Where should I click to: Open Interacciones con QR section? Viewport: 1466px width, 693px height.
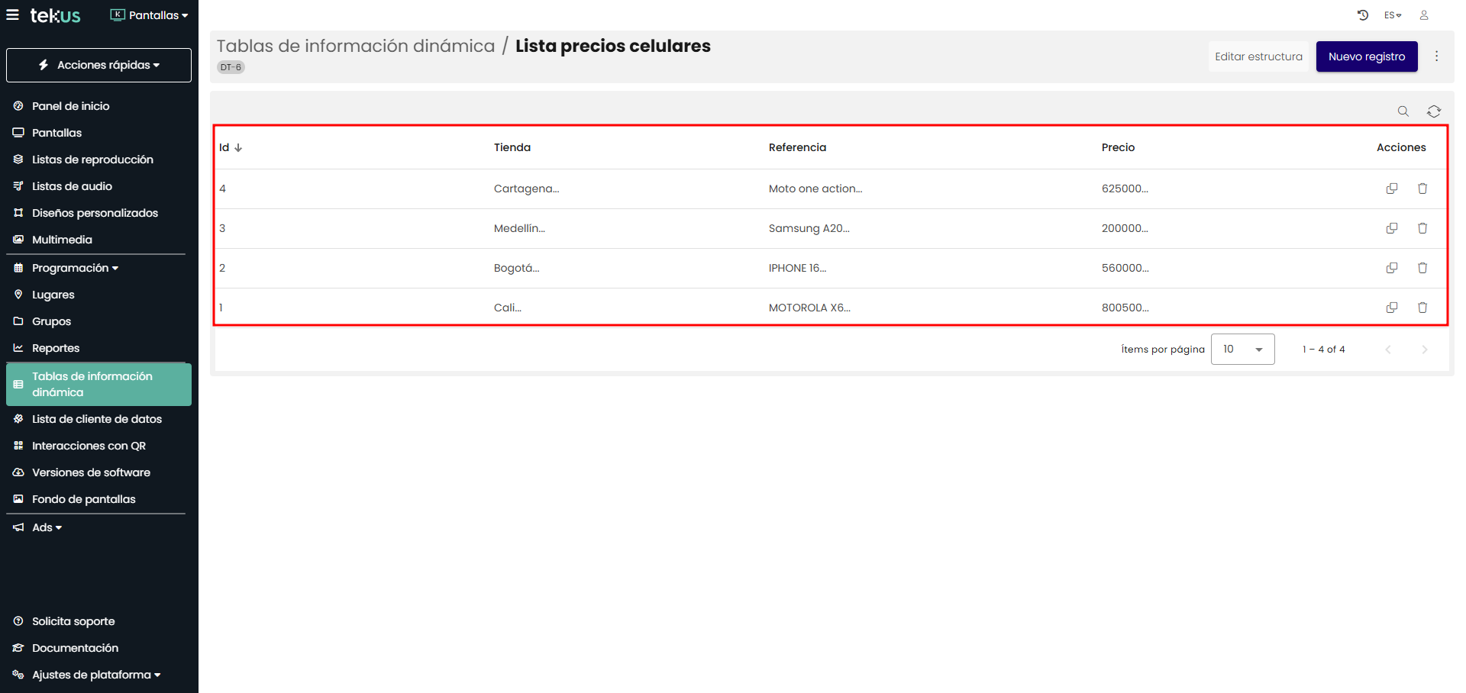coord(89,446)
